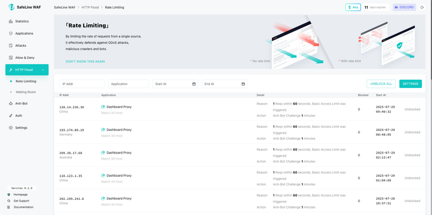The width and height of the screenshot is (432, 215).
Task: Click the globe icon for 193.174.89.19 row
Action: click(x=103, y=130)
